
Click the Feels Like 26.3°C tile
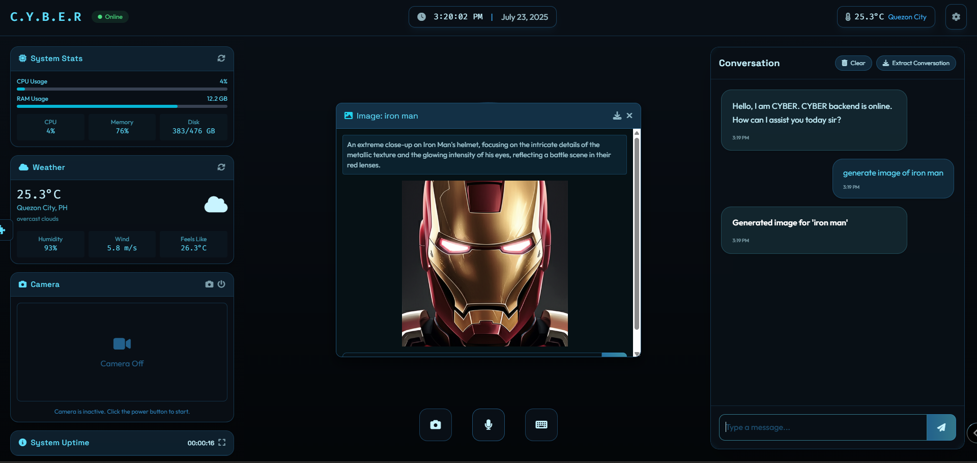[x=193, y=244]
